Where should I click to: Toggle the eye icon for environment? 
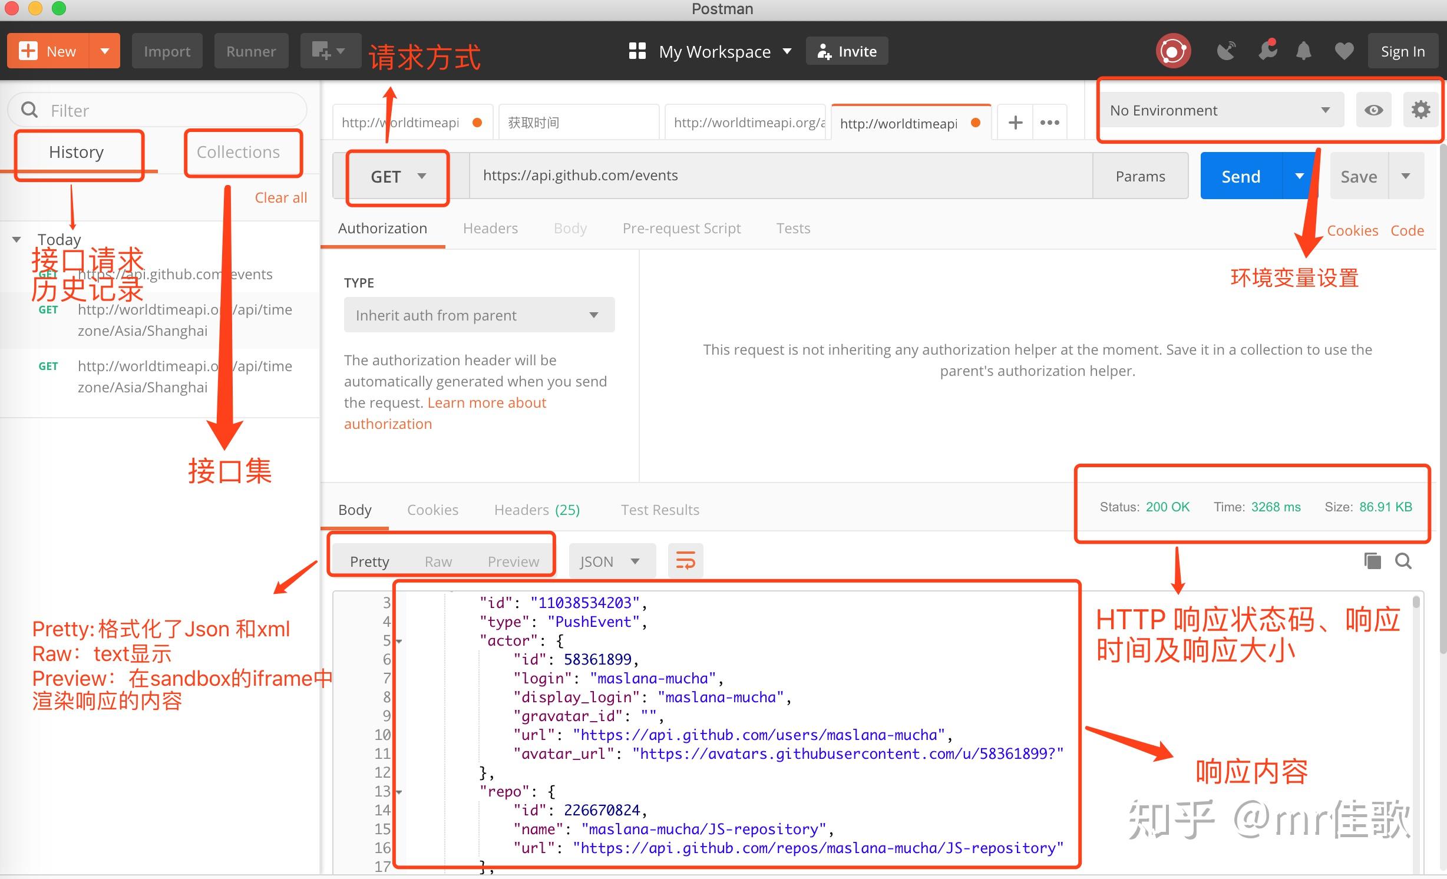[1375, 111]
